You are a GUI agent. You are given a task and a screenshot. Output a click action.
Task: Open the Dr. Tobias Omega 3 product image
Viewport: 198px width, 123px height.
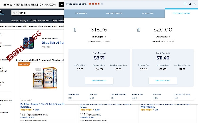point(45,78)
